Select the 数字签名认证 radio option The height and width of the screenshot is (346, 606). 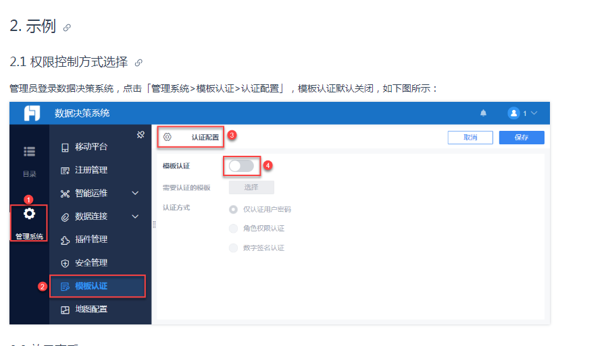click(233, 248)
